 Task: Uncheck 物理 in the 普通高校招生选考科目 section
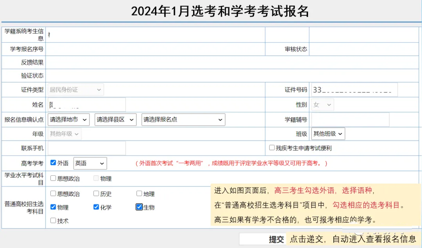53,207
